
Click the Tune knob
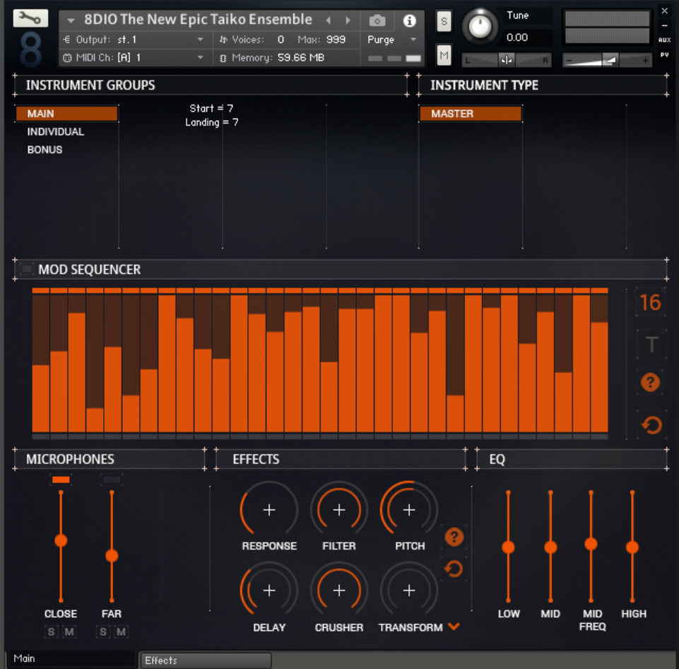480,27
